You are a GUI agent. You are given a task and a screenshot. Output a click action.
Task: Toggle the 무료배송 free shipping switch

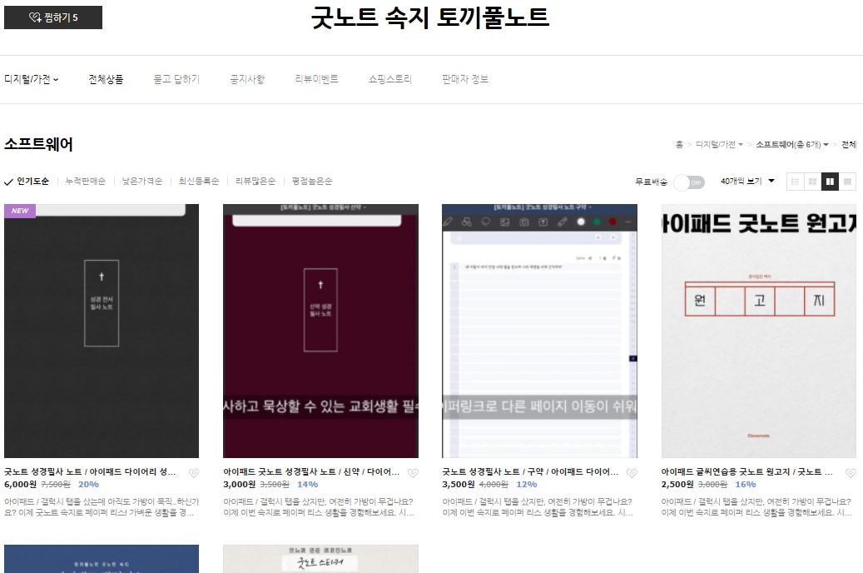click(689, 182)
